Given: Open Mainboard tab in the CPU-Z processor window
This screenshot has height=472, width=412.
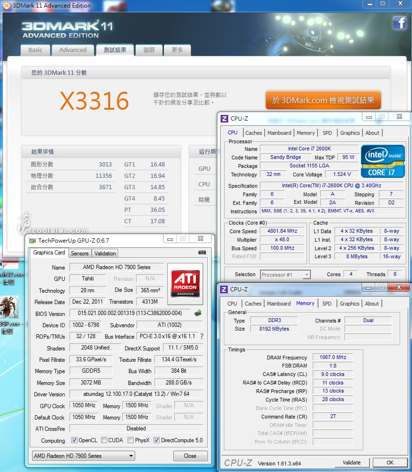Looking at the screenshot, I should click(x=279, y=133).
